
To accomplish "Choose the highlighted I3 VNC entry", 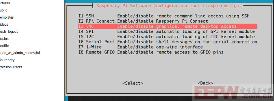I will coord(168,26).
